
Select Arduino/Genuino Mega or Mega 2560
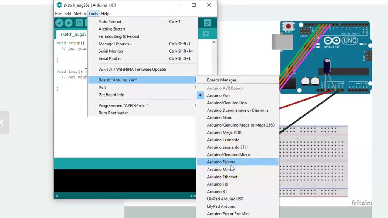click(237, 125)
